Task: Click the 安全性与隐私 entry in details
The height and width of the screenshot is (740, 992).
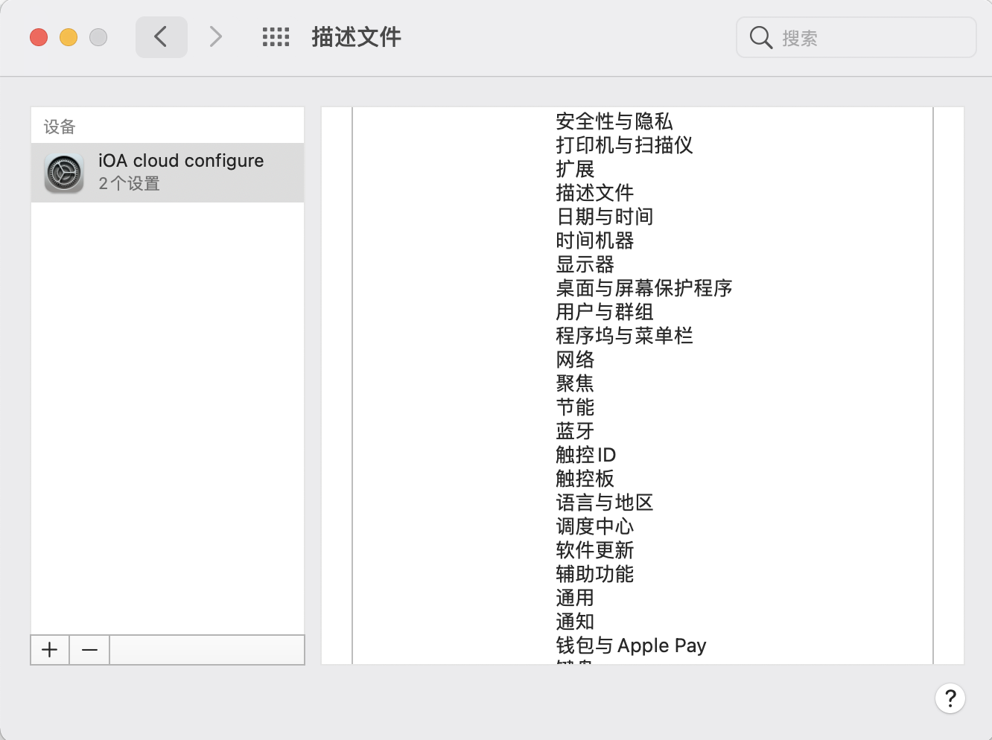Action: (x=614, y=121)
